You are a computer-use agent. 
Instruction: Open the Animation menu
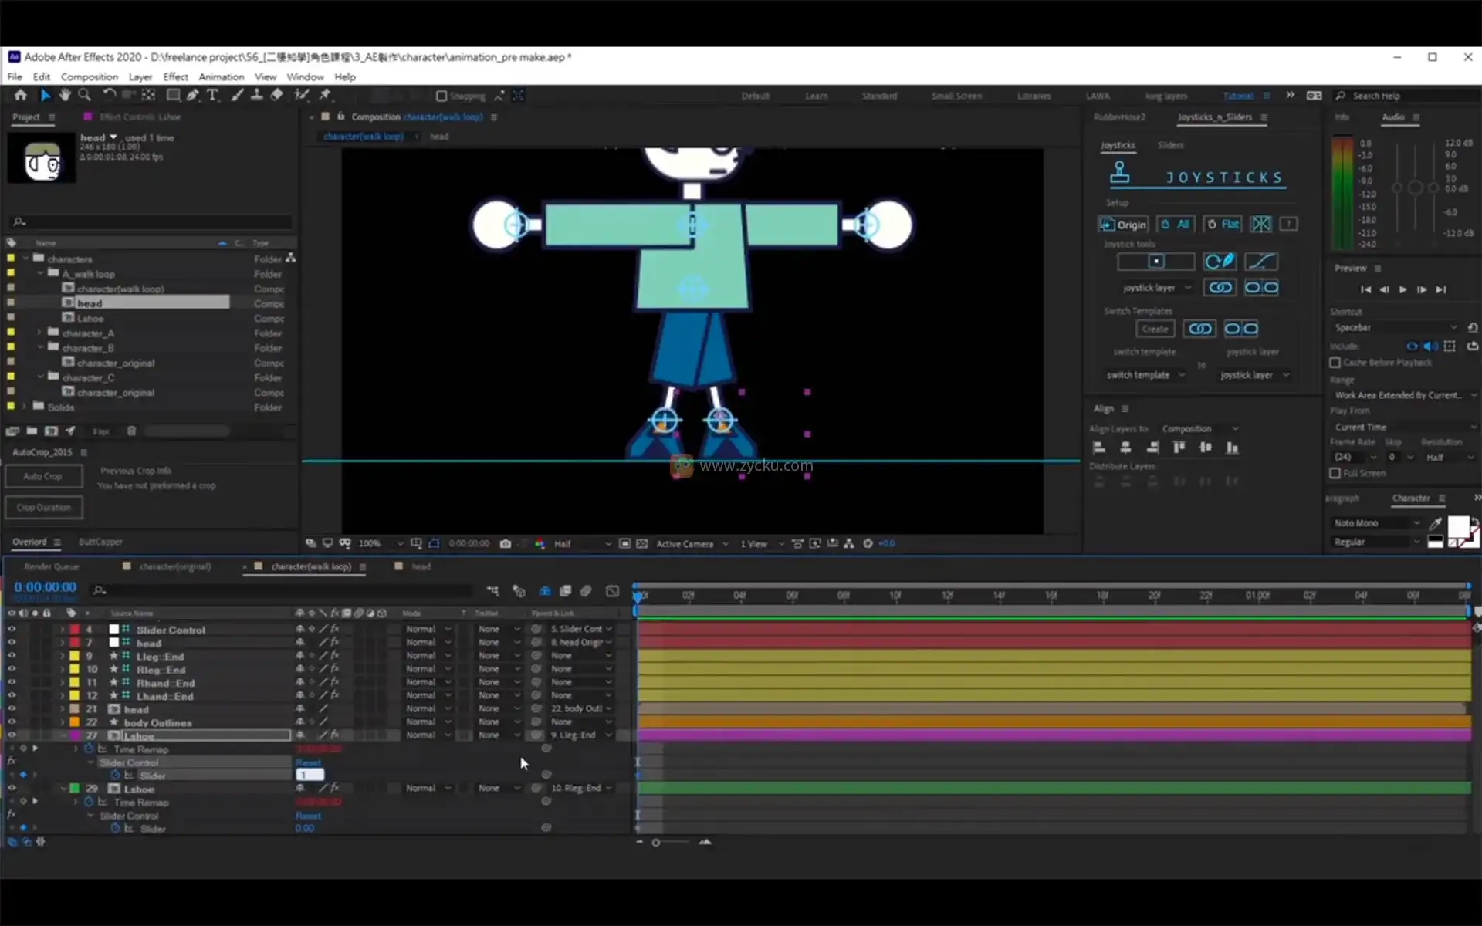pos(221,76)
